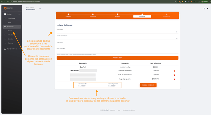Open Terceros in sidebar
The height and width of the screenshot is (115, 211).
tap(10, 31)
